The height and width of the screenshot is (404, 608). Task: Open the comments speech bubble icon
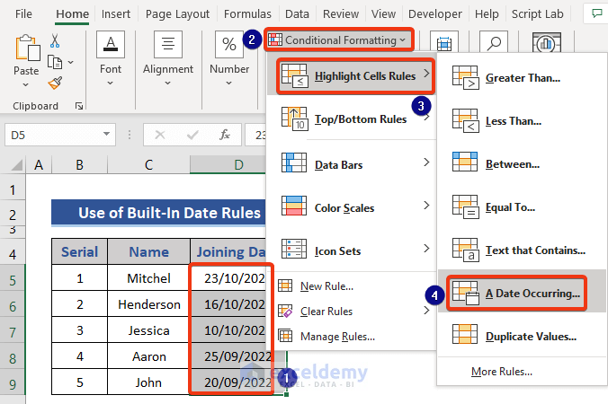click(596, 13)
